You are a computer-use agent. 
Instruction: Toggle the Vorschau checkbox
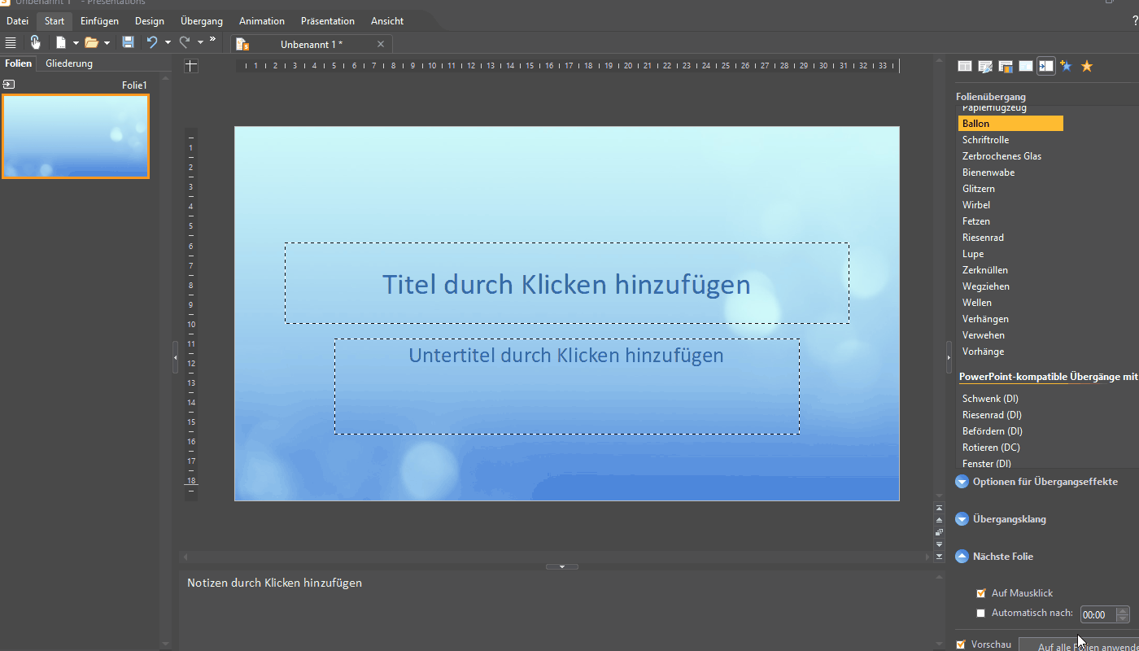[x=961, y=644]
